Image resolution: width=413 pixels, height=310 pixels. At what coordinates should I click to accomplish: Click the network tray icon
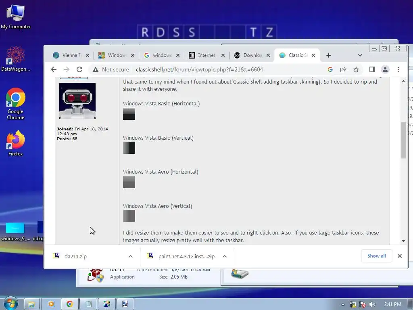[353, 304]
